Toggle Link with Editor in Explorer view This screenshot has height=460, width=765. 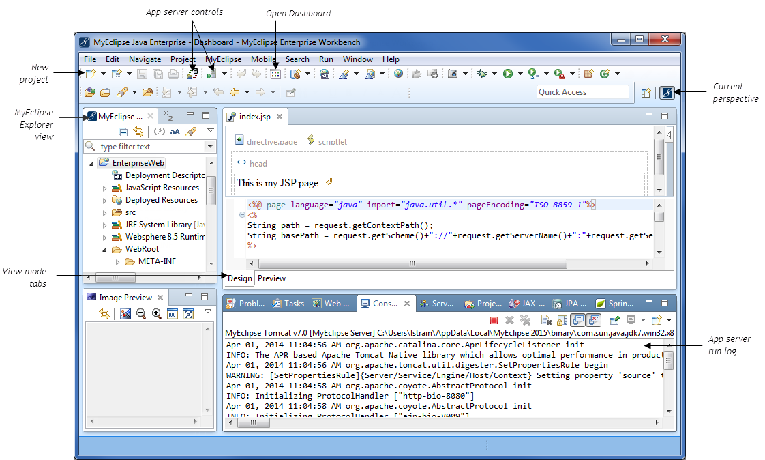(138, 132)
